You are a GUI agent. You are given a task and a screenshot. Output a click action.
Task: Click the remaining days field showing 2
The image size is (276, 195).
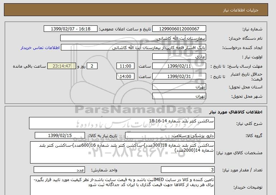point(92,66)
